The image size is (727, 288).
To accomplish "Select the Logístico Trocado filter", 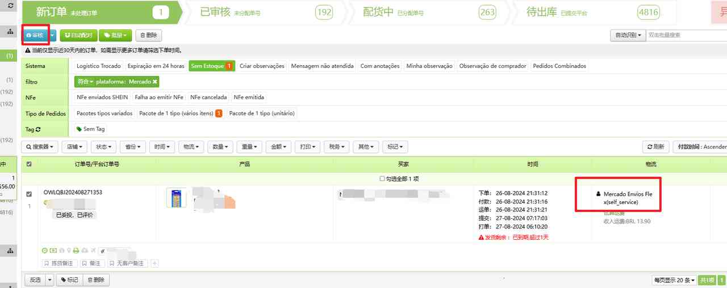I will 99,66.
